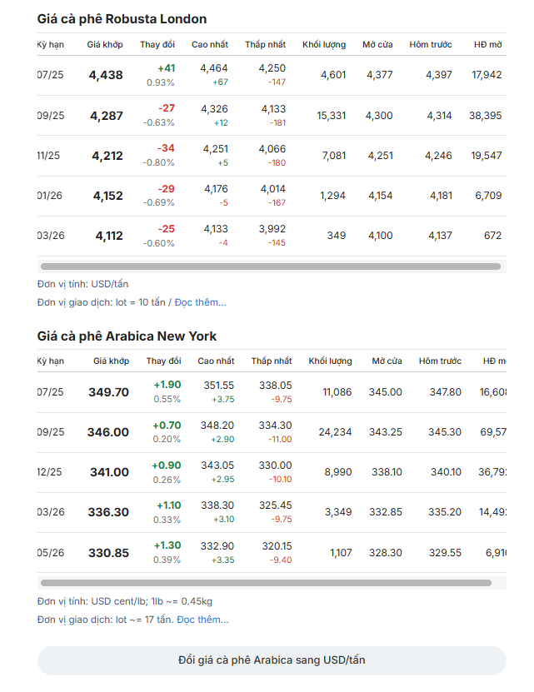Click the Arabica 12/25 contract term

click(x=50, y=472)
